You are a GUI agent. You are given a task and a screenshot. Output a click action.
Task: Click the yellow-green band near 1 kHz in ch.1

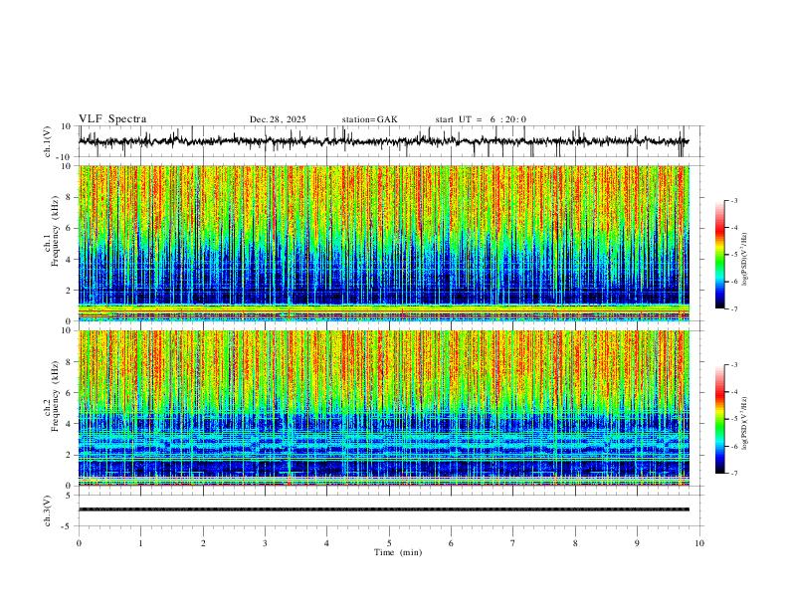click(383, 308)
